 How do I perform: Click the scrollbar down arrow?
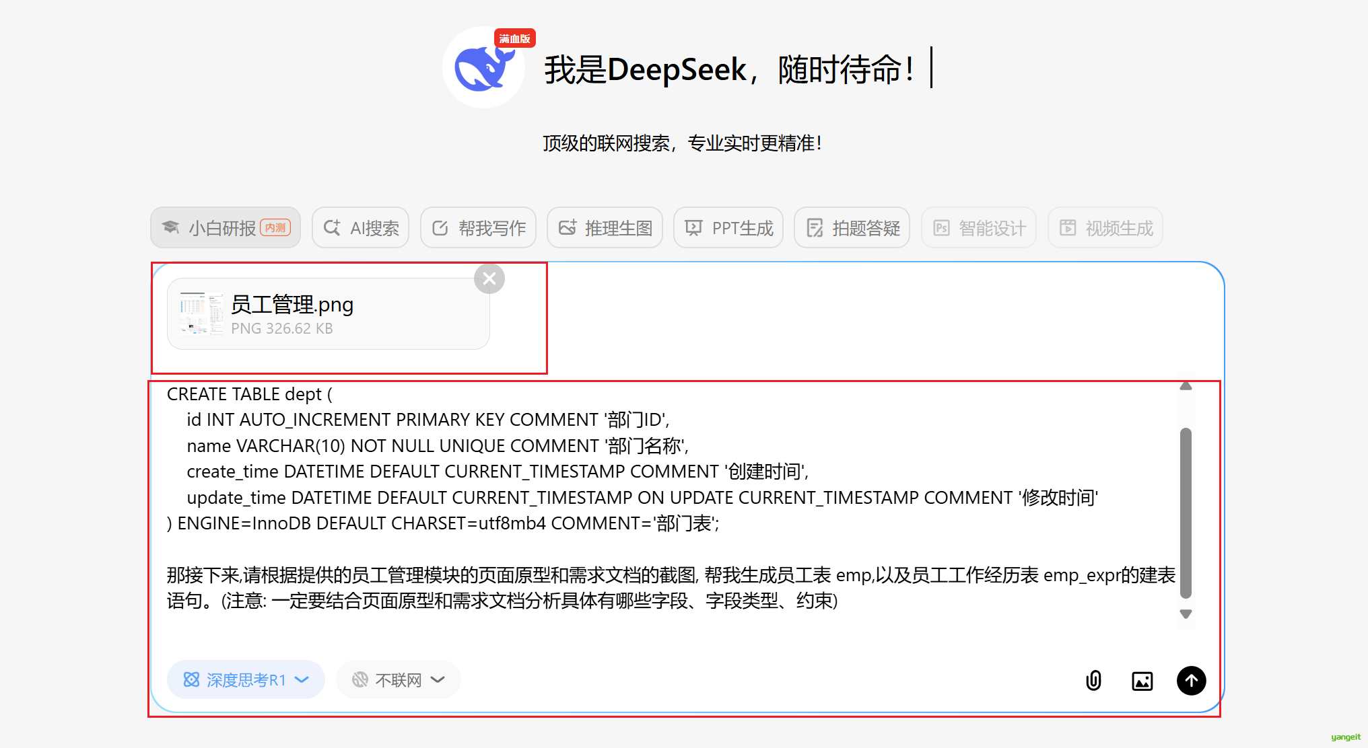point(1186,613)
